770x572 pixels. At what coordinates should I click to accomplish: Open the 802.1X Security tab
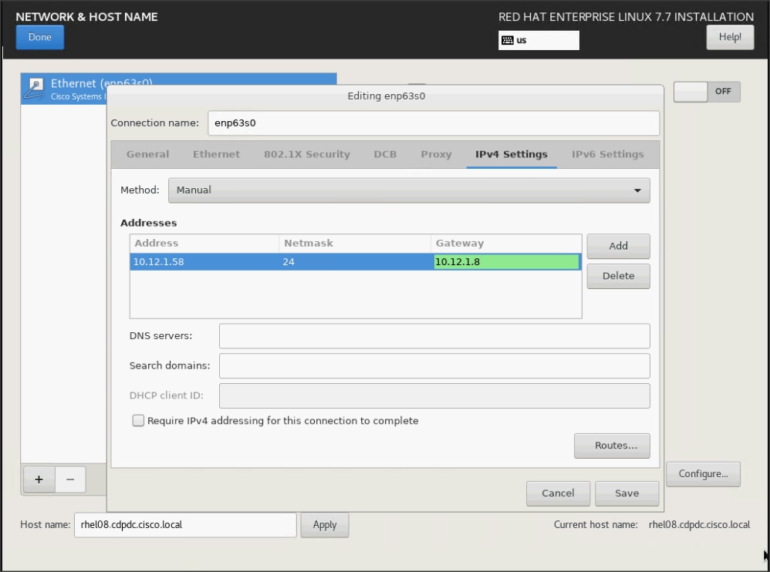pyautogui.click(x=307, y=154)
